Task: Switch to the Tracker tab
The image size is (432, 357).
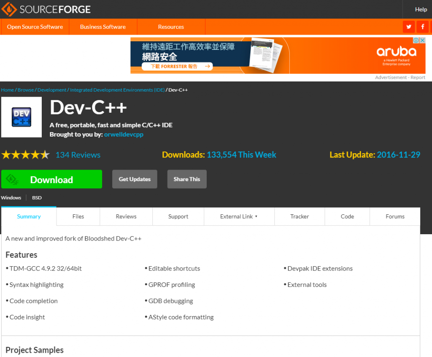Action: click(x=300, y=216)
